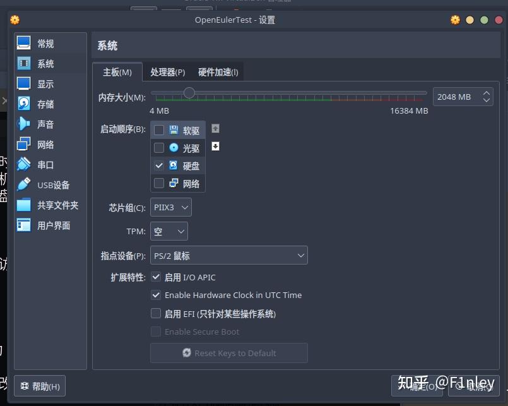
Task: Open the 芯片组 PIIX3 dropdown
Action: tap(171, 207)
